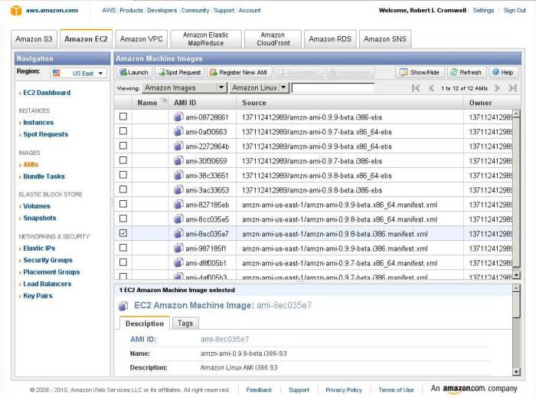Click Register New AMI button
This screenshot has width=536, height=398.
(x=239, y=73)
